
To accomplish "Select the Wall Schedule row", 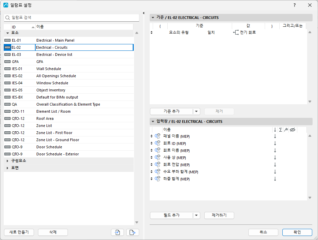I will tap(69, 69).
